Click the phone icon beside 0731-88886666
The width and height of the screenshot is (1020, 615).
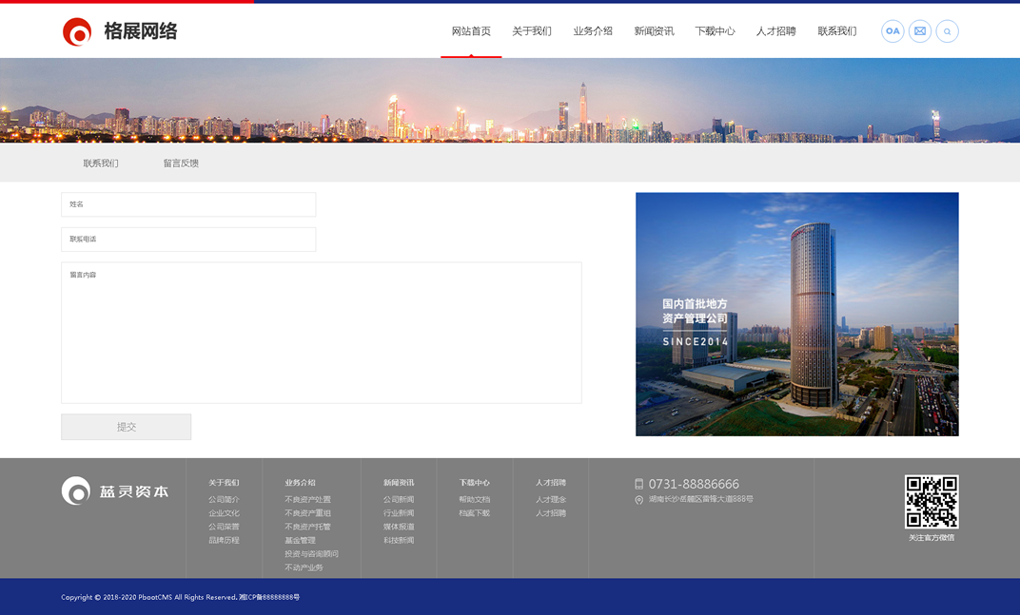[x=639, y=484]
